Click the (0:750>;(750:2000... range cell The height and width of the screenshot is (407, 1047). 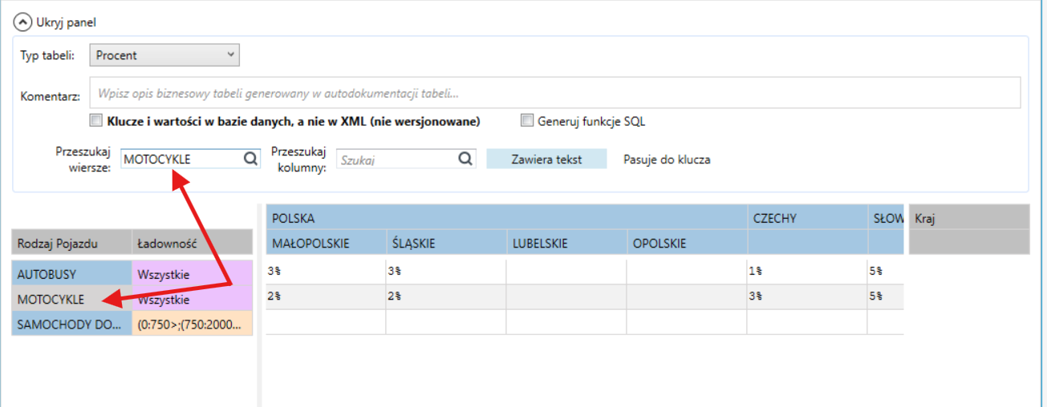coord(193,324)
